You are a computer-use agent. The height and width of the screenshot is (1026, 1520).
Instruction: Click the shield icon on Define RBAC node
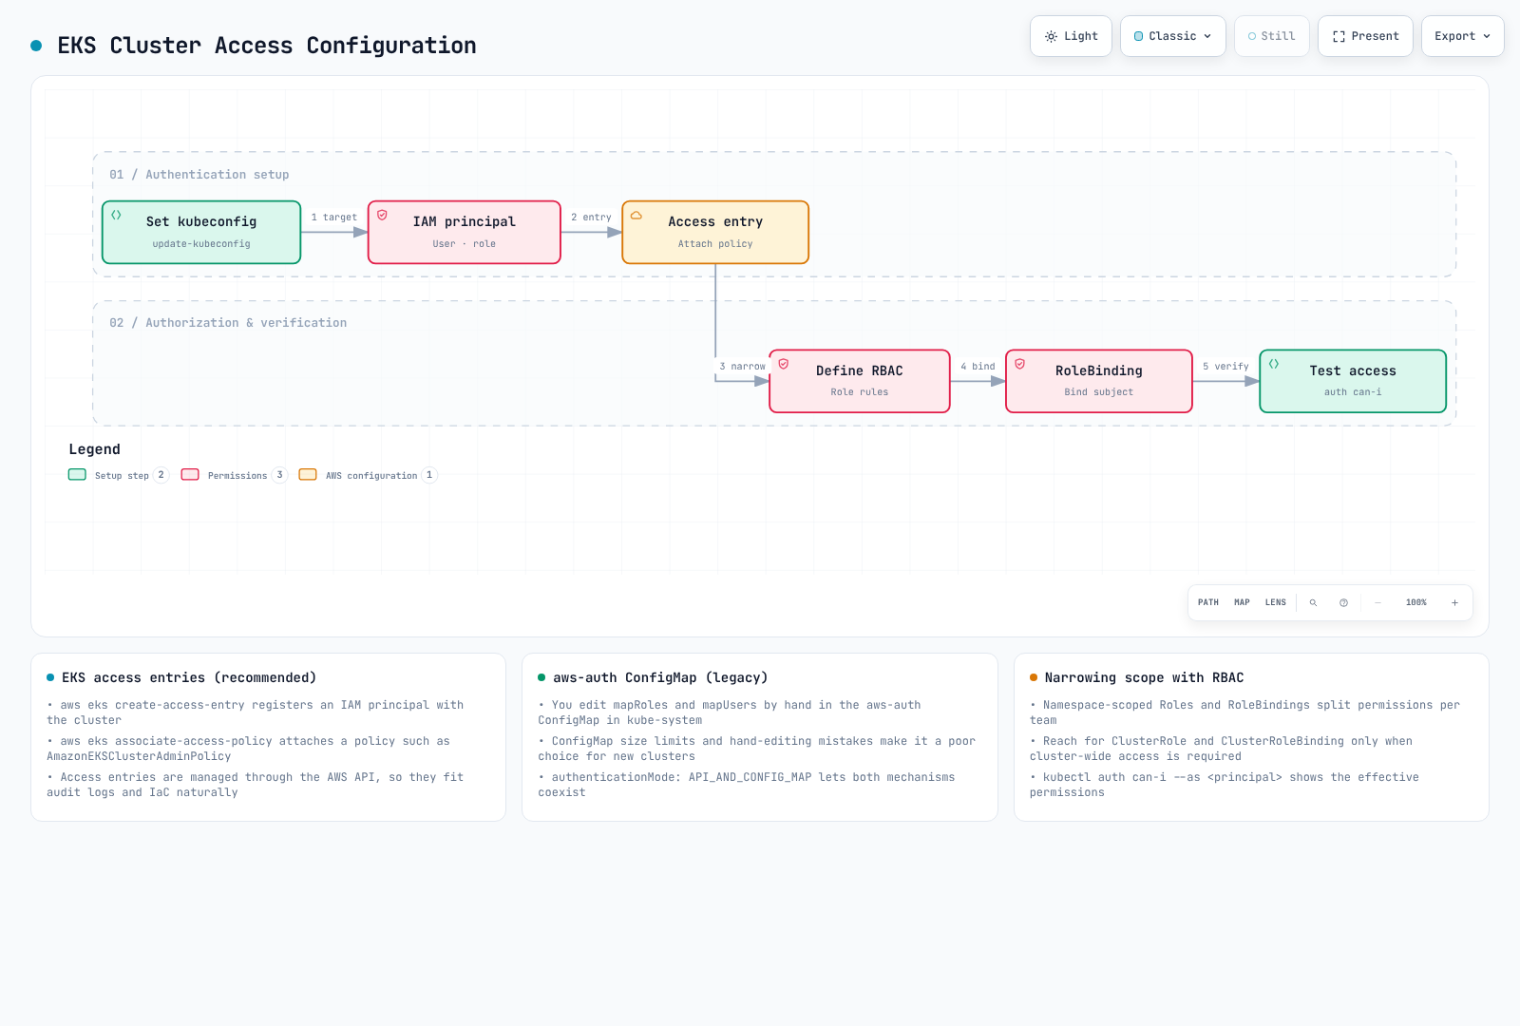point(784,364)
